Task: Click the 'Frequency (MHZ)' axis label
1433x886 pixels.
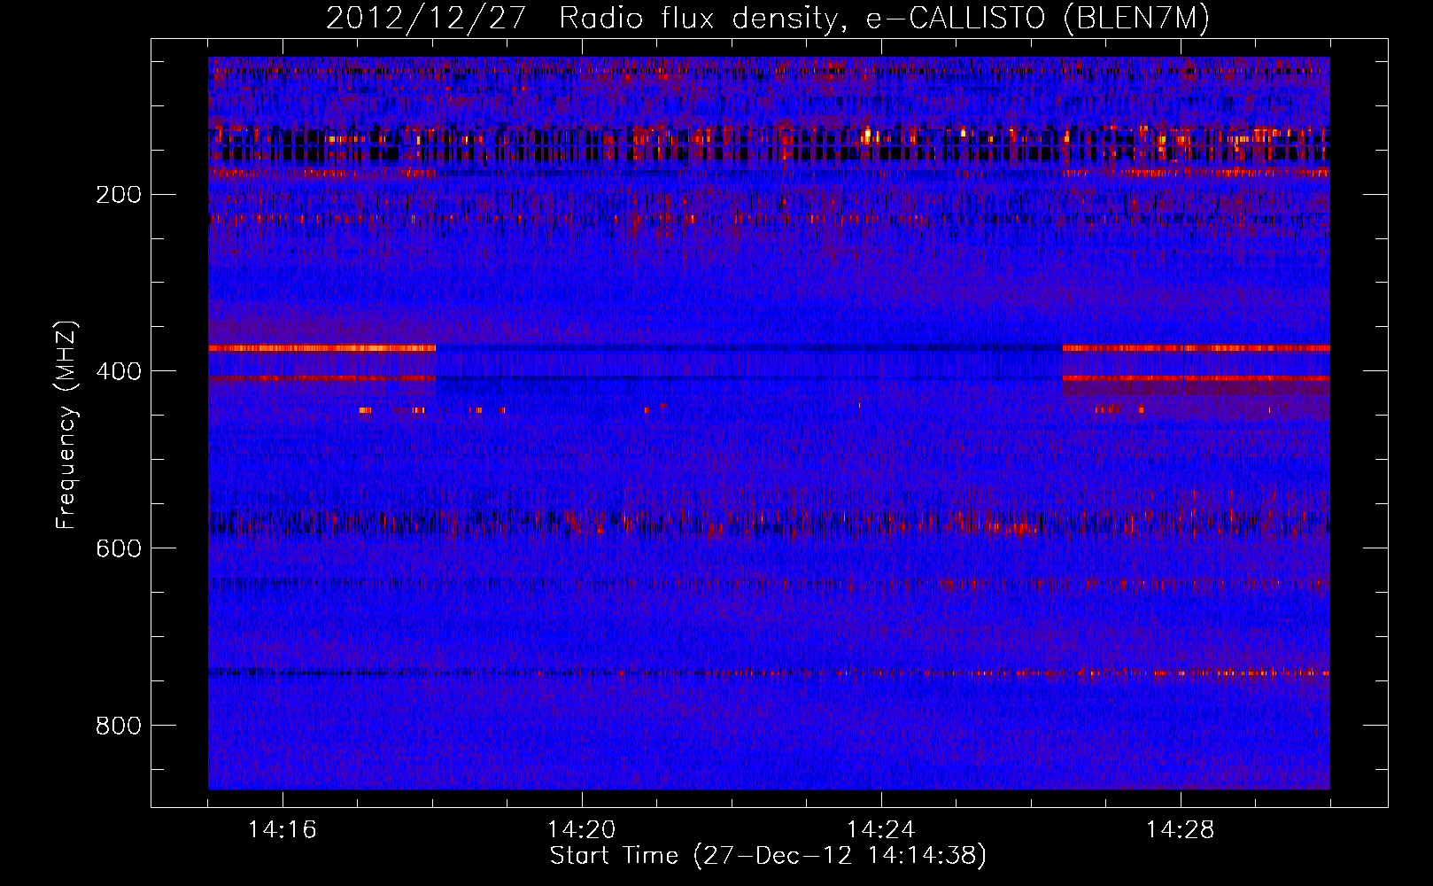Action: (66, 424)
